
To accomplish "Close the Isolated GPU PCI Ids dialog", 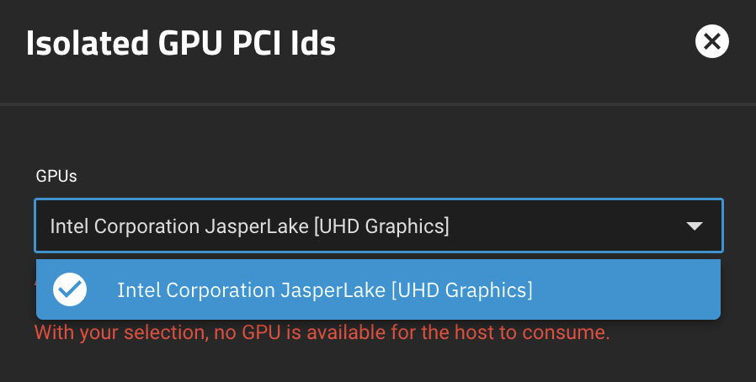I will point(711,41).
